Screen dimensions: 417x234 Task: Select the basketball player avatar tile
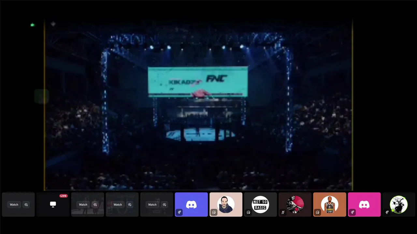tap(329, 204)
